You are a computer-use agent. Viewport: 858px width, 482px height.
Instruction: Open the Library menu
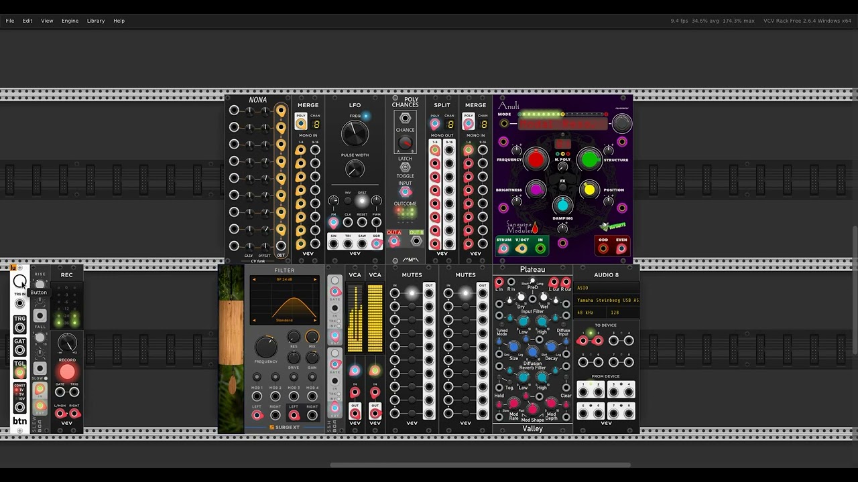point(96,21)
